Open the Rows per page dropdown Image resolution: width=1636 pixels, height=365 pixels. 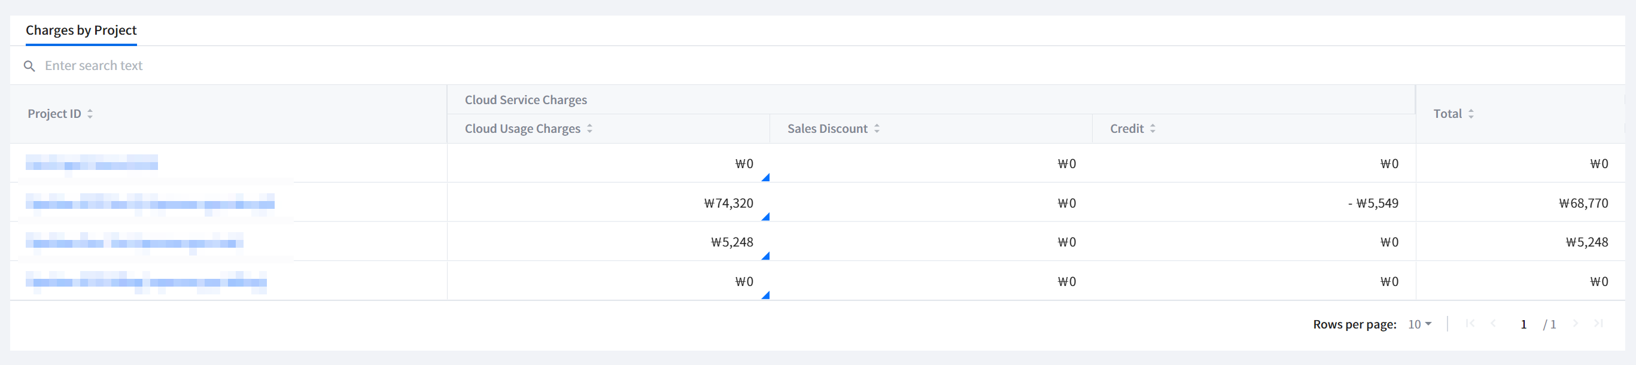tap(1419, 324)
